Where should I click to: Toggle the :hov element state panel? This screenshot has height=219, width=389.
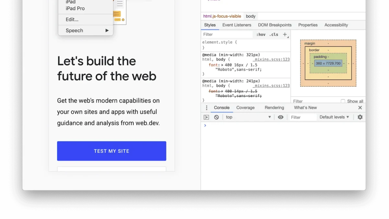pos(261,34)
